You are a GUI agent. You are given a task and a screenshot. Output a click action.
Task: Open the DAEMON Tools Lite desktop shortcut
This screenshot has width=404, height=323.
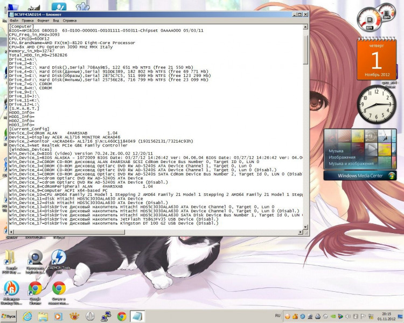[59, 261]
